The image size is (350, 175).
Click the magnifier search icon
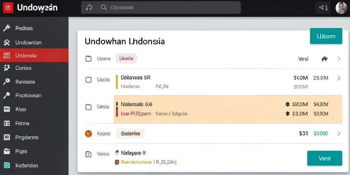tap(104, 8)
